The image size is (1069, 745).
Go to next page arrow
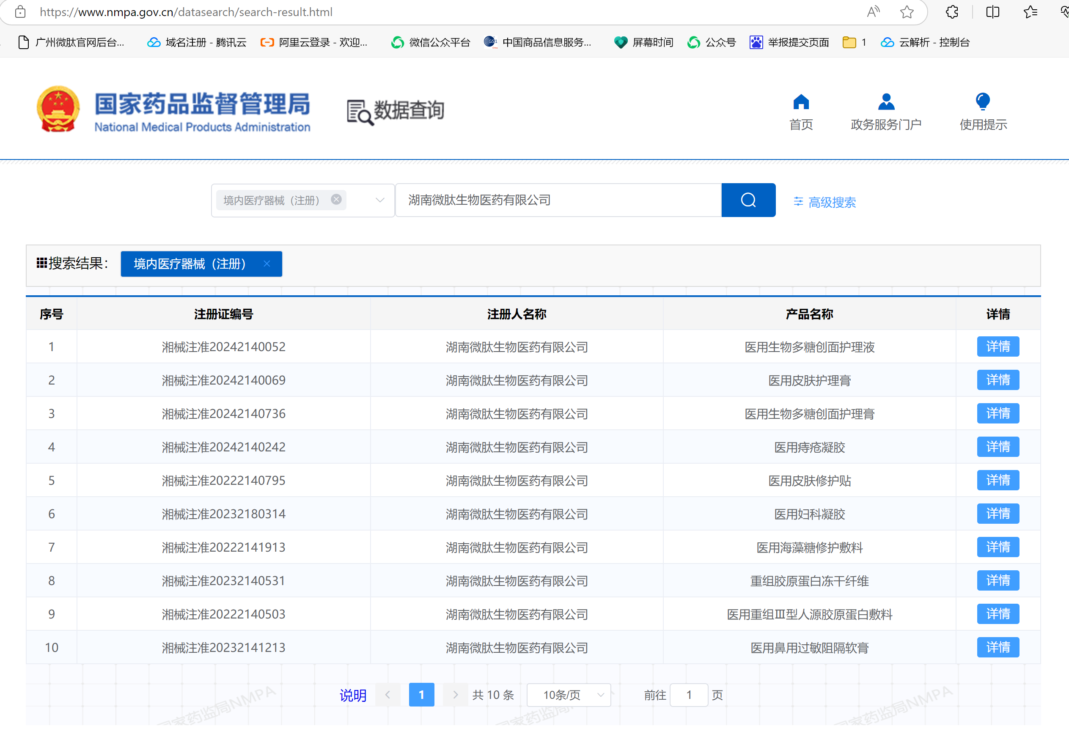point(455,695)
